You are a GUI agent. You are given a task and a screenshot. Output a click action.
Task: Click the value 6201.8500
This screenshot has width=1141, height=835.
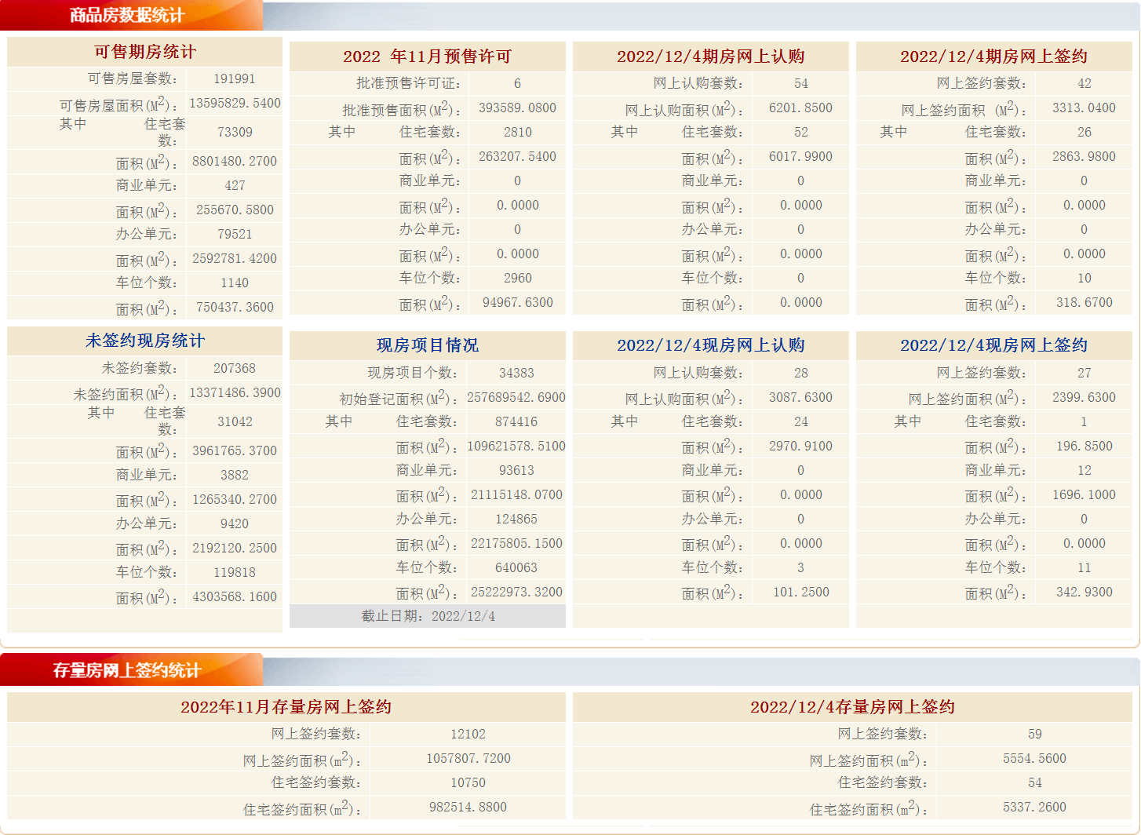800,108
